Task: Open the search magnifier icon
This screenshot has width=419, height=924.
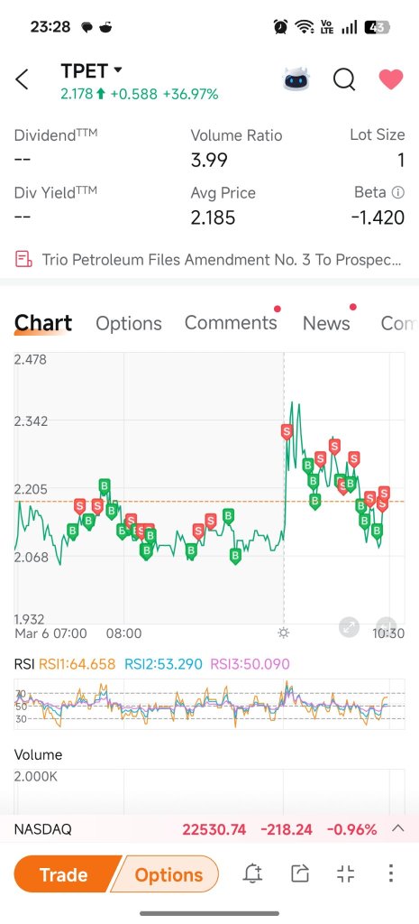Action: click(x=343, y=79)
